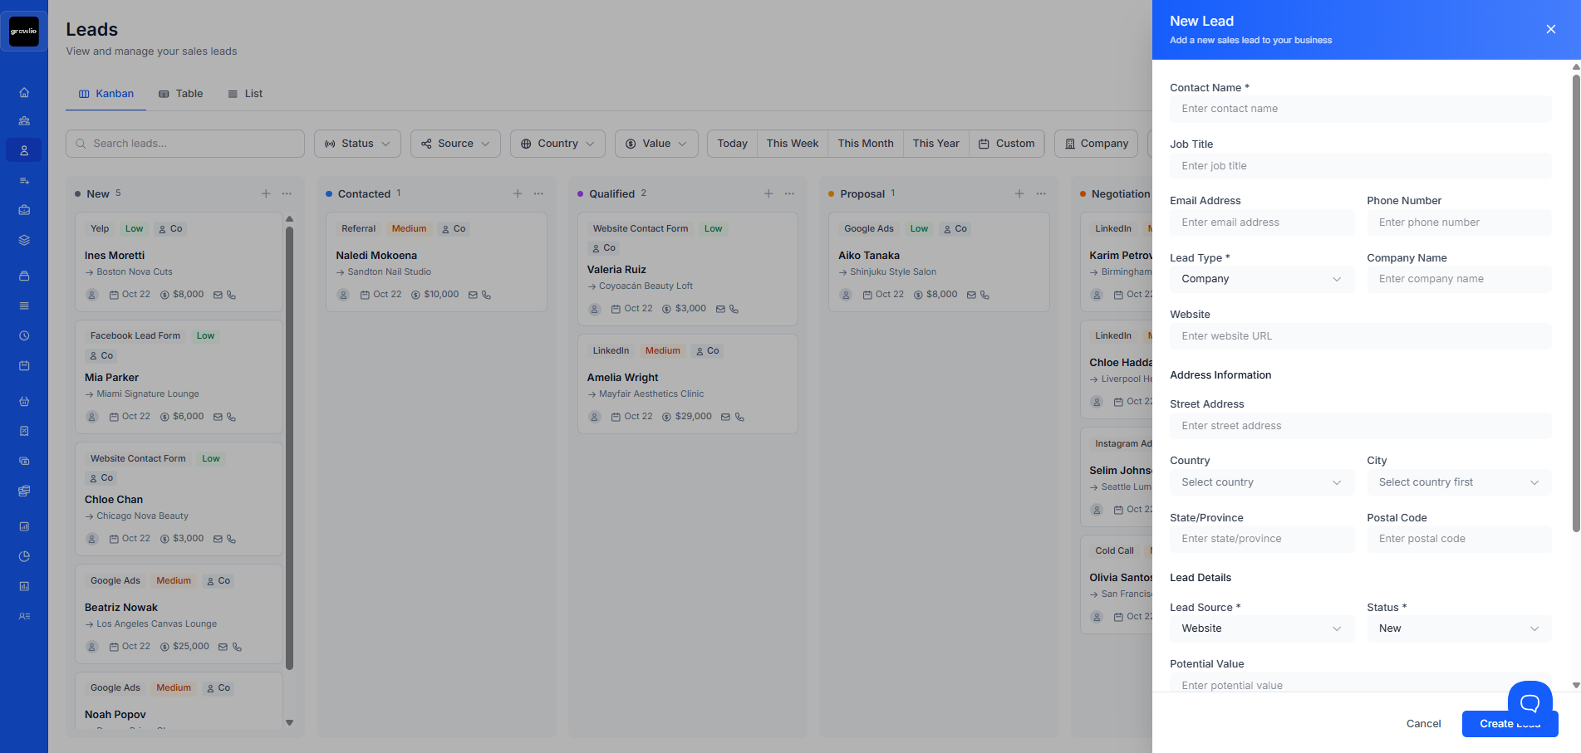Open the briefcase icon in sidebar
The height and width of the screenshot is (753, 1581).
[24, 210]
